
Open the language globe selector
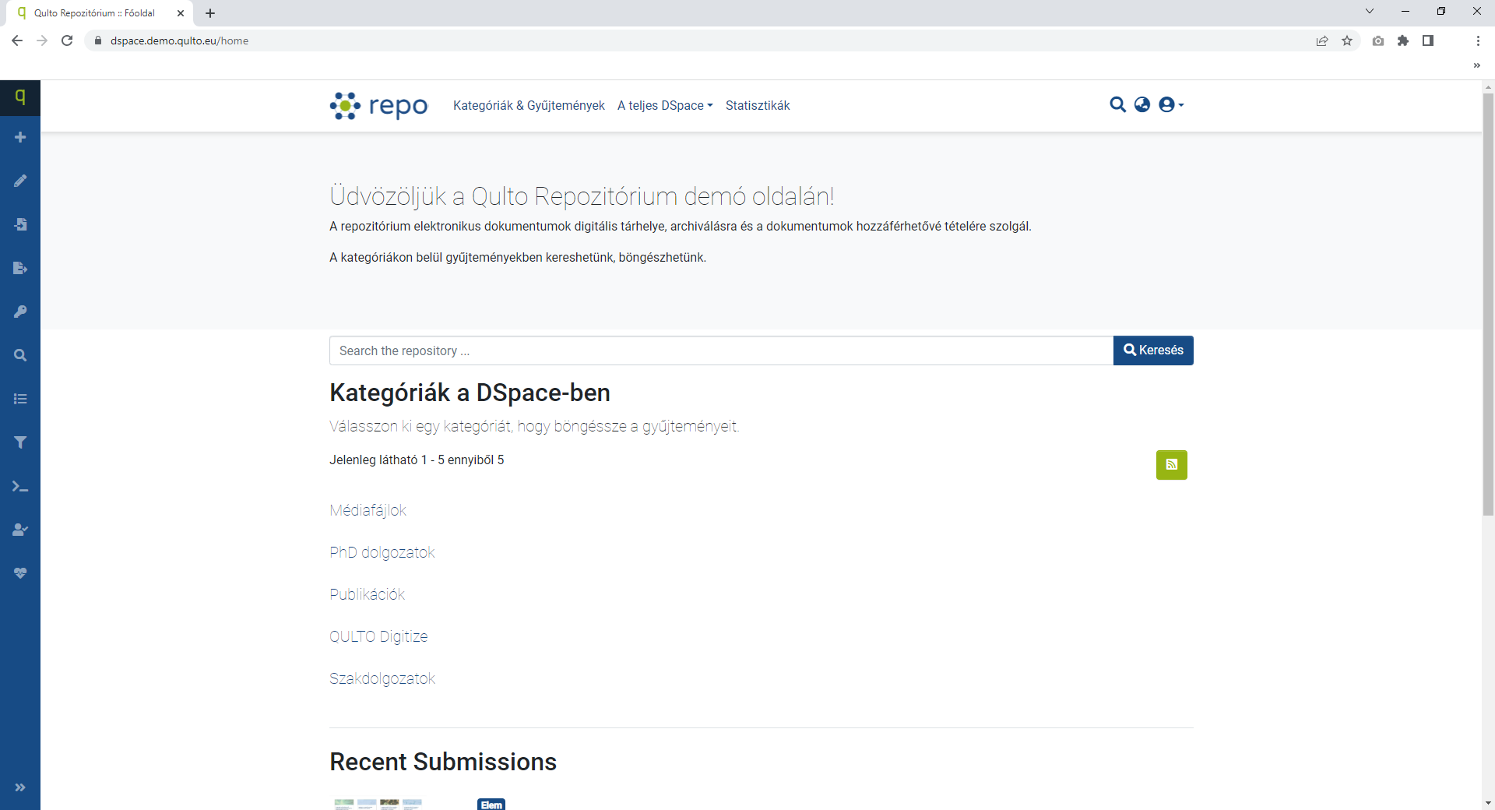point(1142,104)
